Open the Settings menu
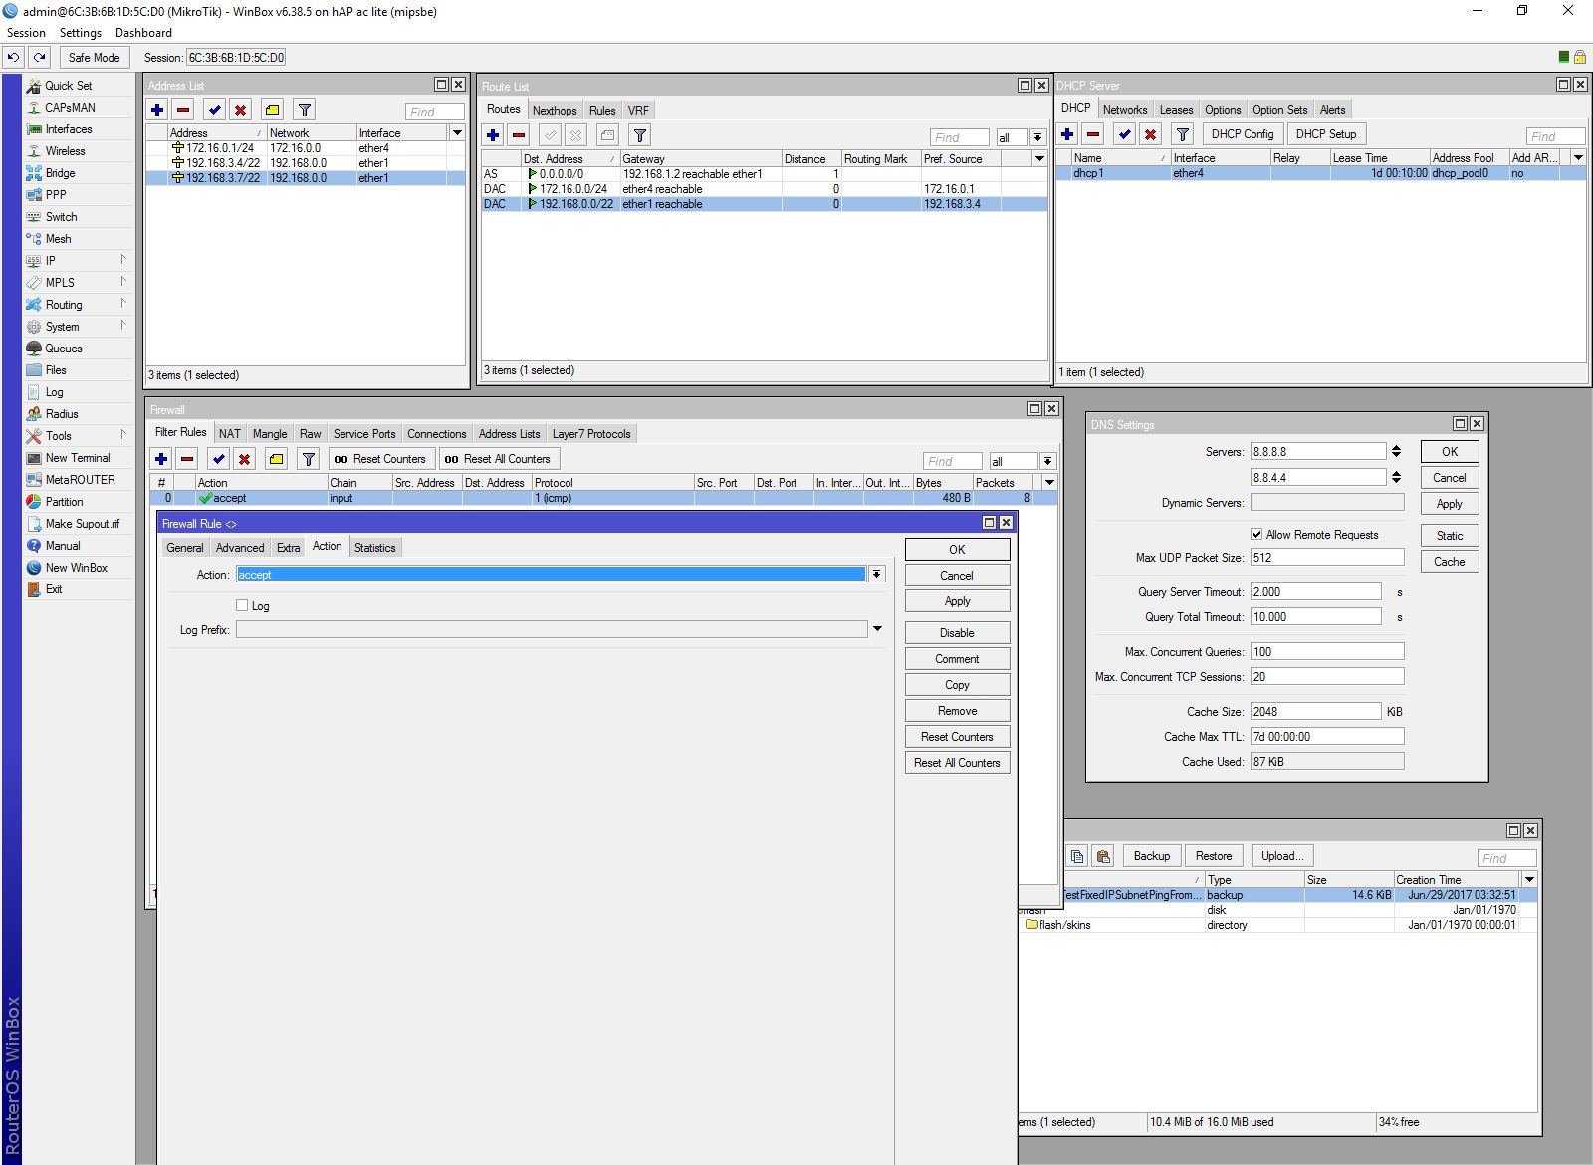The image size is (1593, 1165). (80, 33)
